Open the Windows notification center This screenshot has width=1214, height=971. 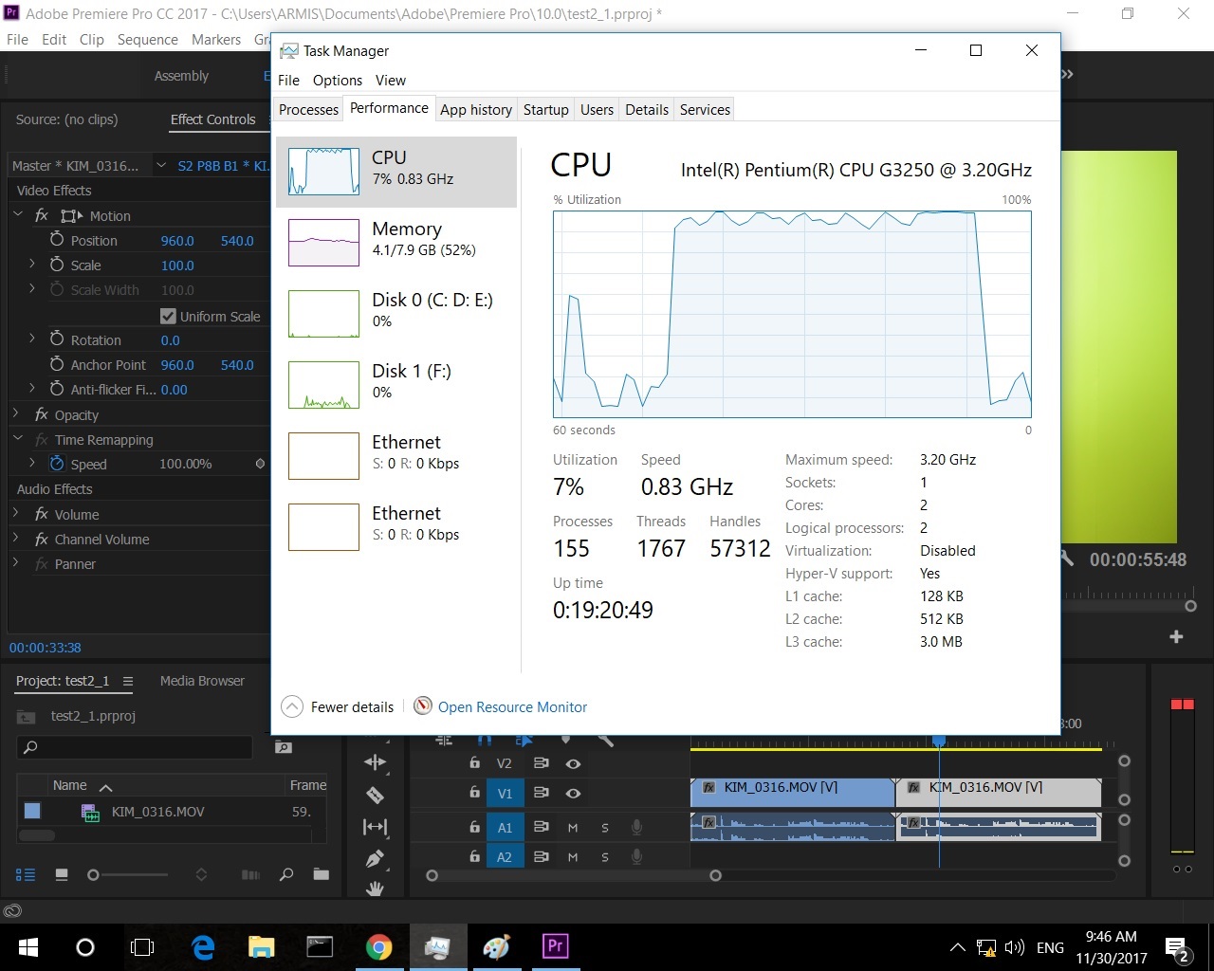click(x=1177, y=947)
